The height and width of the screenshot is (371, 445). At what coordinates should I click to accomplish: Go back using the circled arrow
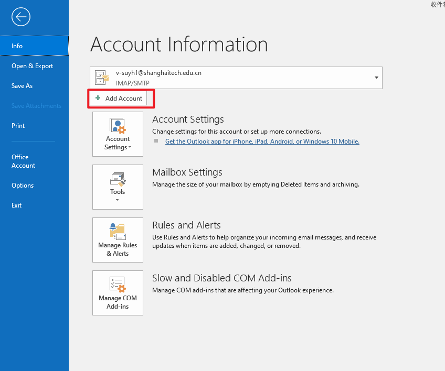(x=21, y=17)
